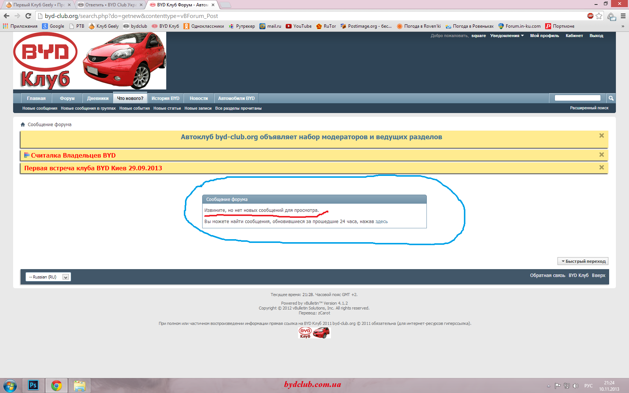The image size is (629, 393).
Task: Open the Форум navigation tab
Action: click(x=67, y=98)
